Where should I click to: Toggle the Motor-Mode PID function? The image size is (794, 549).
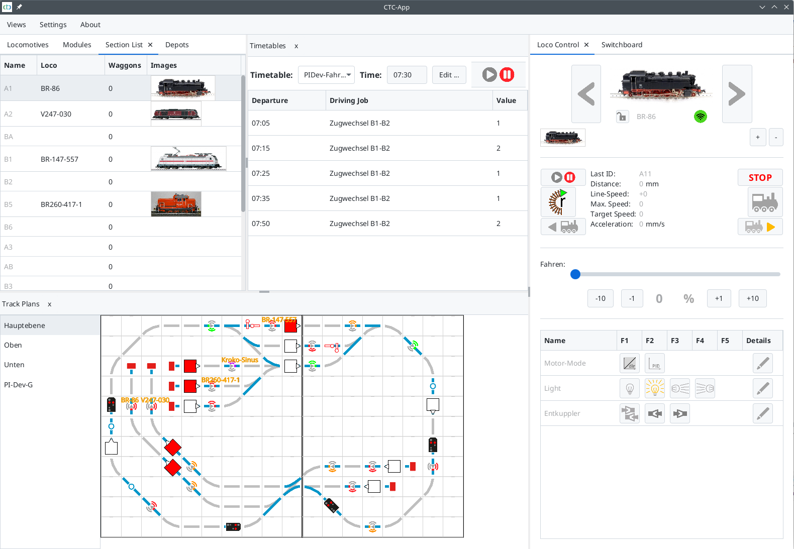pos(654,363)
